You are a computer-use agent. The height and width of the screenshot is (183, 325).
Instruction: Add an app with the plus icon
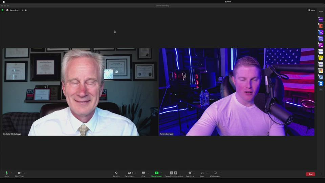click(x=321, y=89)
